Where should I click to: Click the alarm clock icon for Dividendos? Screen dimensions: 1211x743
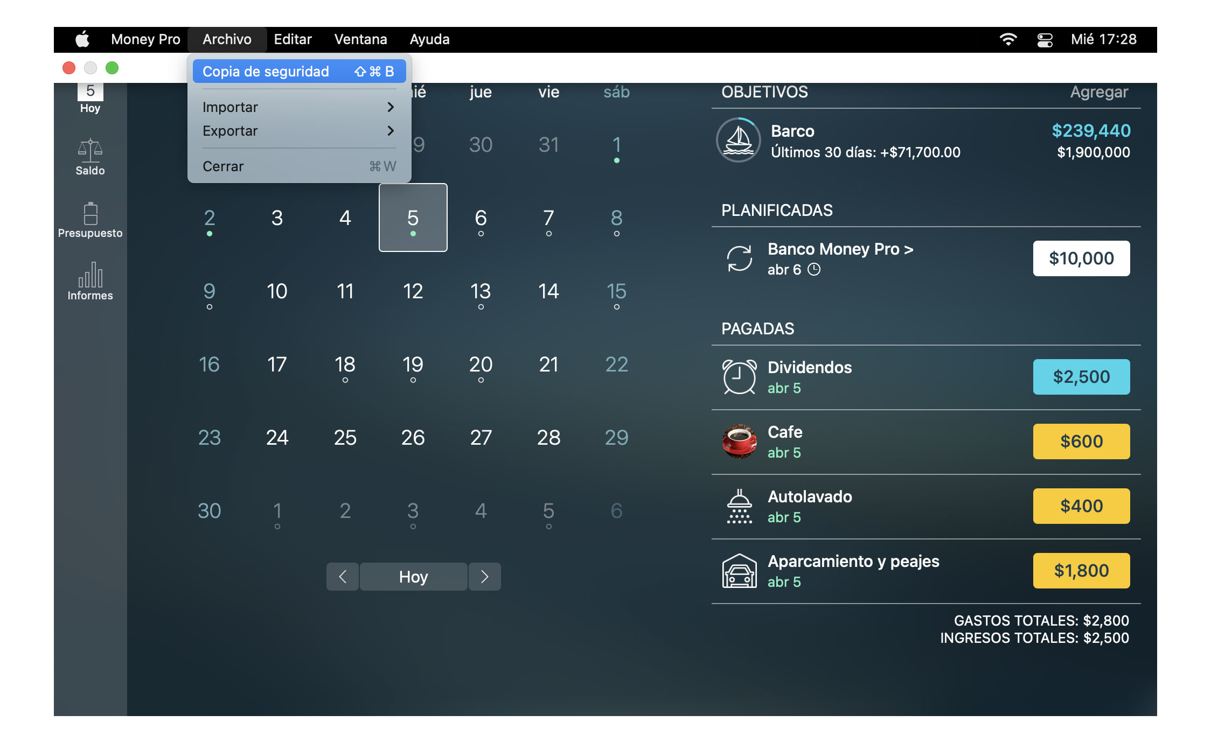[x=740, y=376]
